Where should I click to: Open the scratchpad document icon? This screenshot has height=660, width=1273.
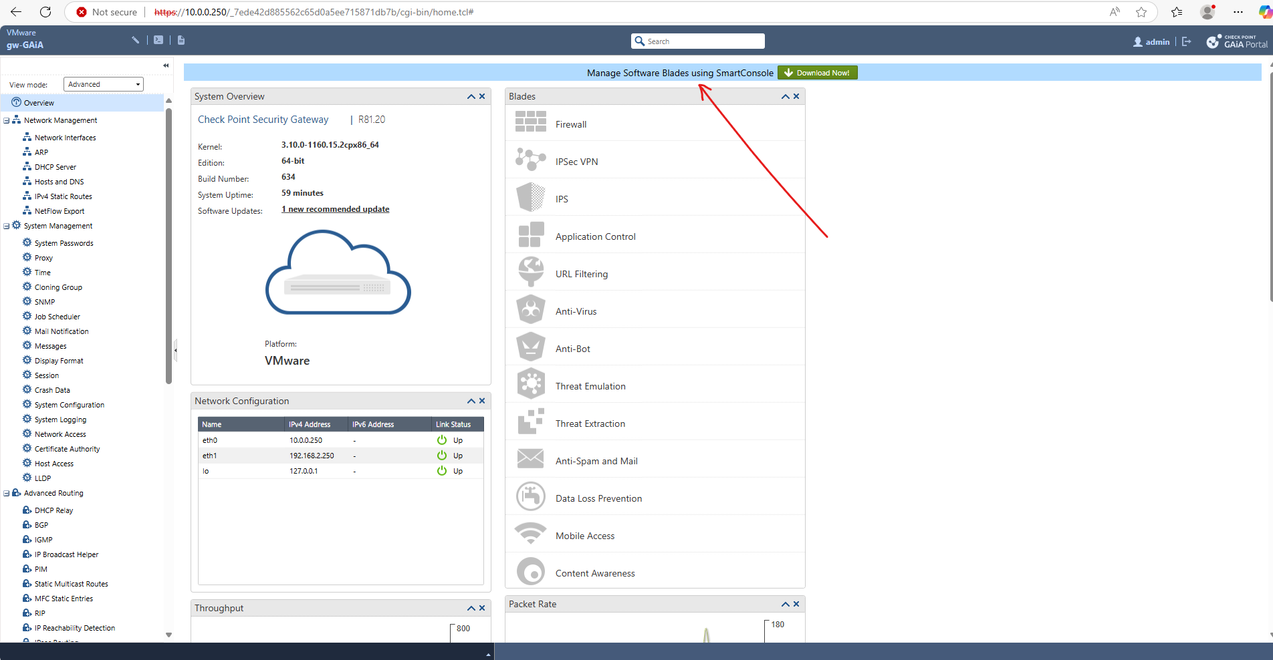pos(181,40)
